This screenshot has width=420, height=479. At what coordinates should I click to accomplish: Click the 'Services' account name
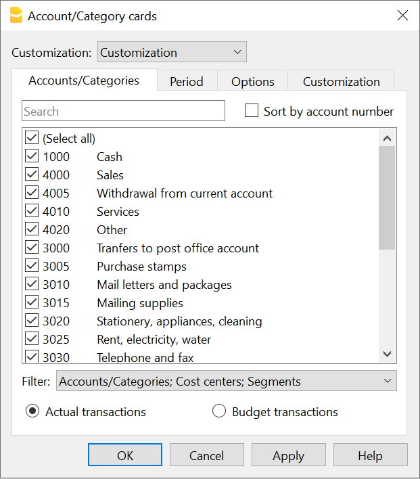pyautogui.click(x=118, y=212)
